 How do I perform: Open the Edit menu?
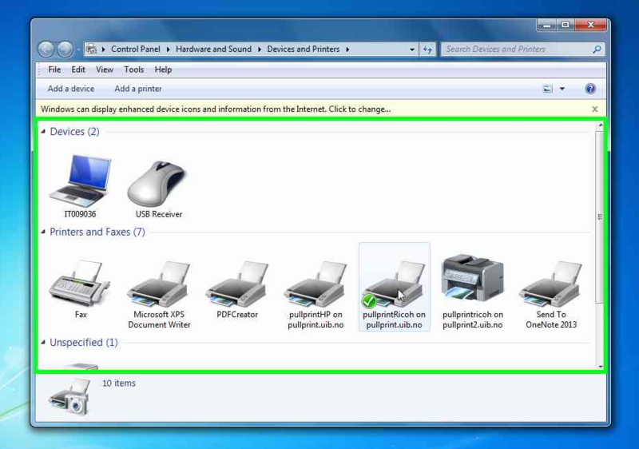click(x=78, y=70)
